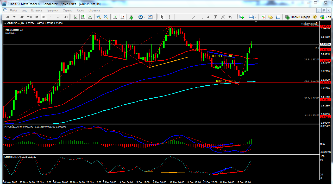
Task: Set timeframe to M30
Action: 29,17
